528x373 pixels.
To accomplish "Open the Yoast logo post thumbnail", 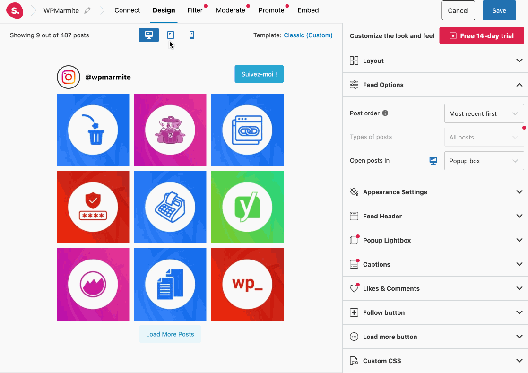I will (x=247, y=207).
